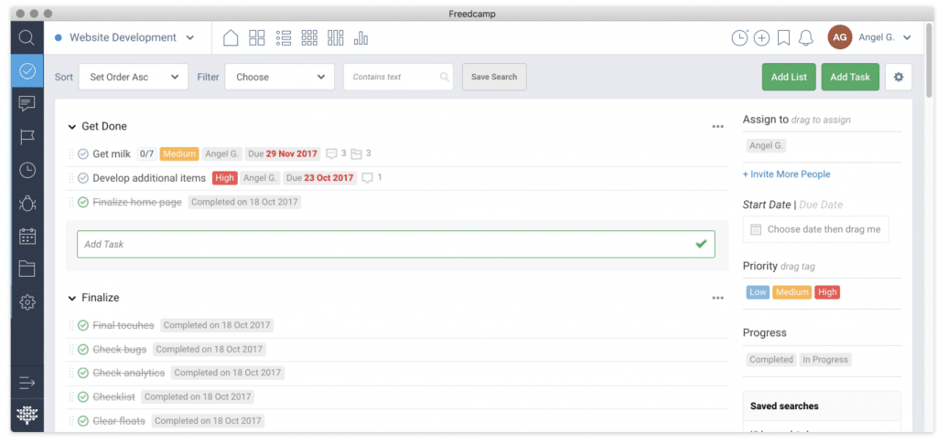Open the Set Order Asc sort dropdown
The height and width of the screenshot is (443, 937).
pyautogui.click(x=134, y=77)
